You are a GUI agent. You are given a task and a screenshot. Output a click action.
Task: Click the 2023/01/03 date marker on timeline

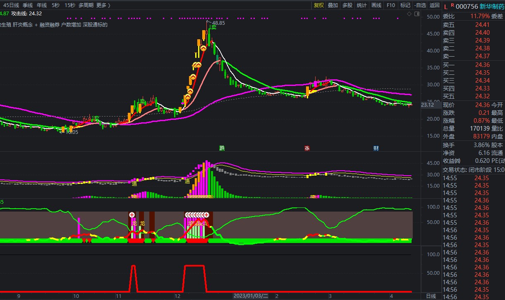tap(251, 296)
